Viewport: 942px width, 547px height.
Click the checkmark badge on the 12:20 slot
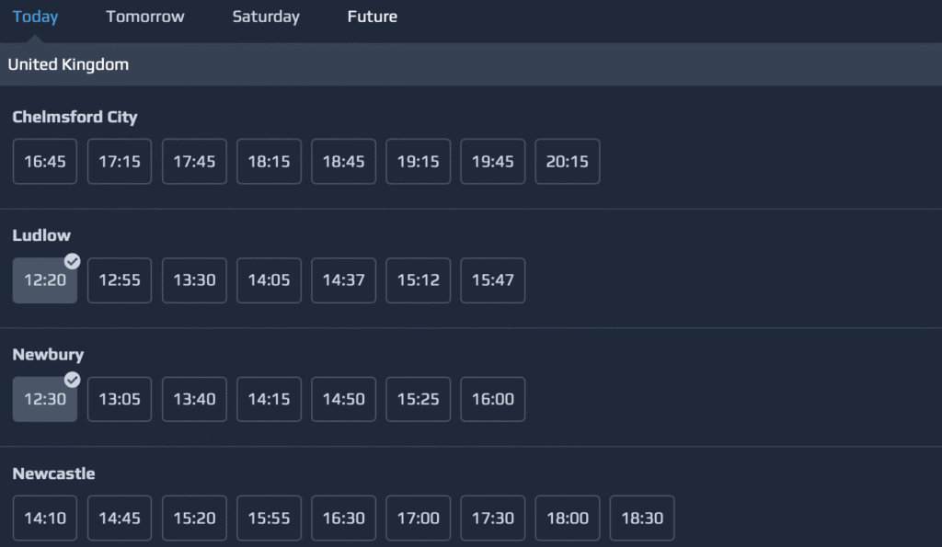click(73, 262)
